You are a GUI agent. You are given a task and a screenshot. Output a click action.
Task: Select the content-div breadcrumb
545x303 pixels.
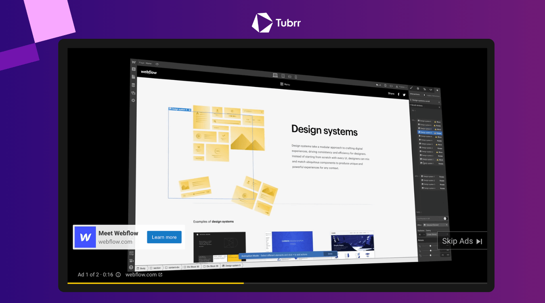[x=172, y=267]
